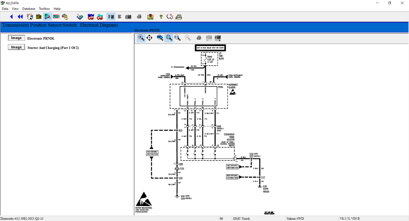Click the magnifier A-Z search icon
The image size is (409, 221).
point(170,17)
